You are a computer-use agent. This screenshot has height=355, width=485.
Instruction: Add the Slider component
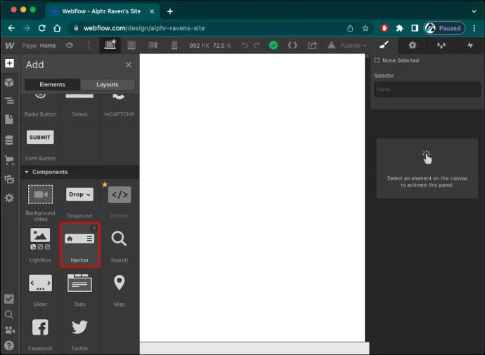tap(40, 289)
